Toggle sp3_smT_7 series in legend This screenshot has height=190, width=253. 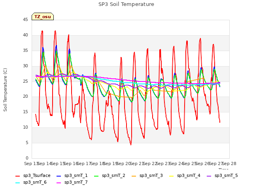(x=72, y=182)
